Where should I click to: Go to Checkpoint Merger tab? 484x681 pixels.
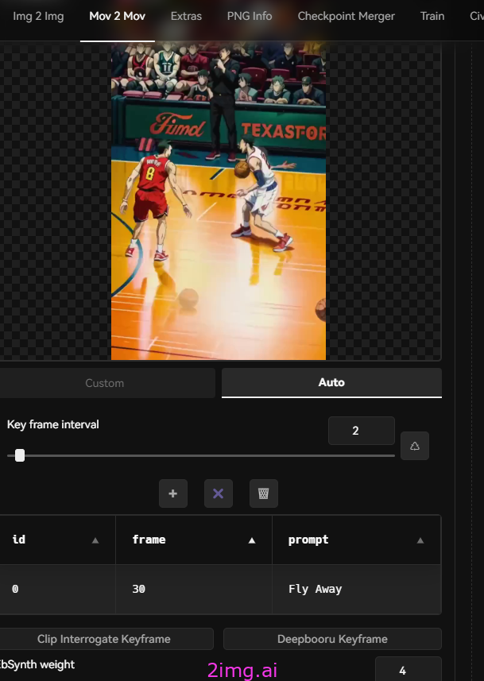tap(346, 17)
